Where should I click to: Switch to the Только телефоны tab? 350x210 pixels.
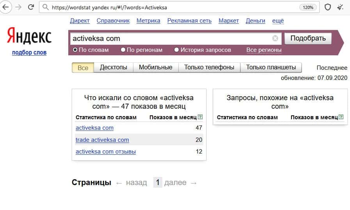click(209, 67)
